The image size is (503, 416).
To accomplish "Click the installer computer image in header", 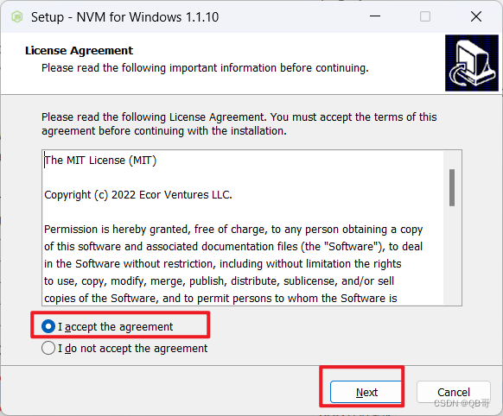I will point(472,63).
